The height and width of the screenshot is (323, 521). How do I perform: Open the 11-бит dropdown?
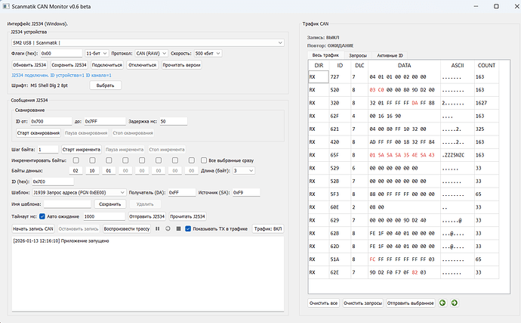97,54
